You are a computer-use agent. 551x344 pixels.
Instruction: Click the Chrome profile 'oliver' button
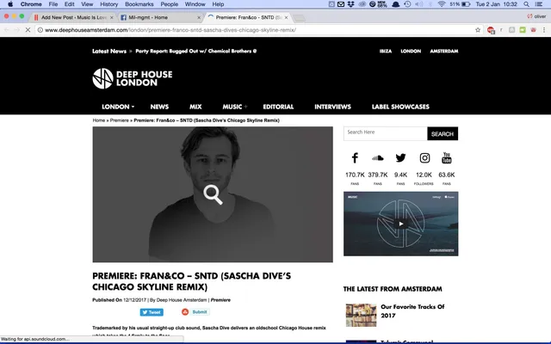click(536, 16)
